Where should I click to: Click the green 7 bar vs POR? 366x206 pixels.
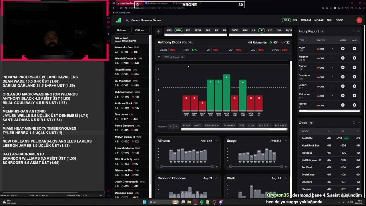pyautogui.click(x=226, y=93)
